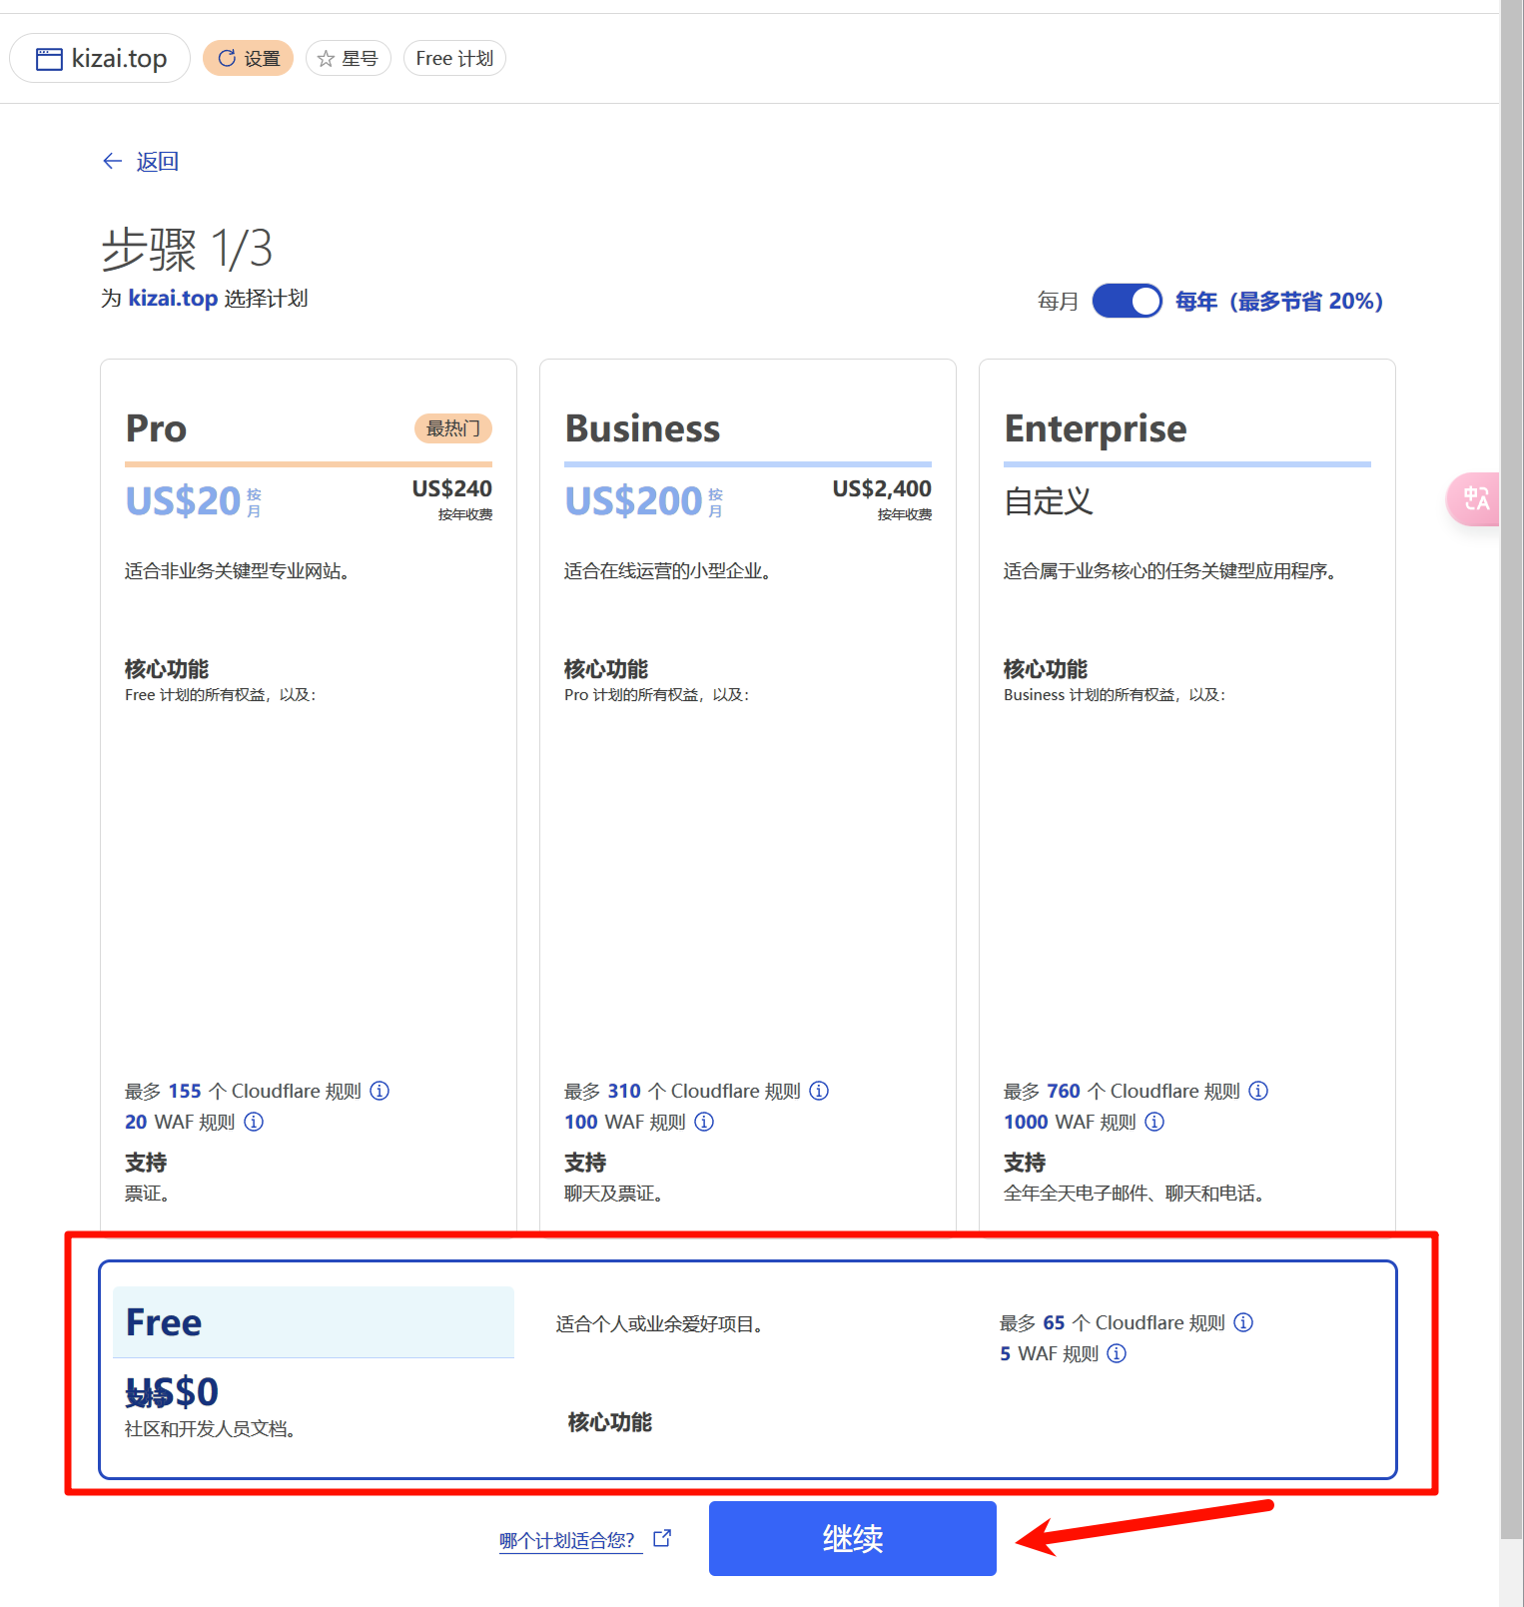Screen dimensions: 1524x1607
Task: Select the Free plan header
Action: click(x=314, y=1322)
